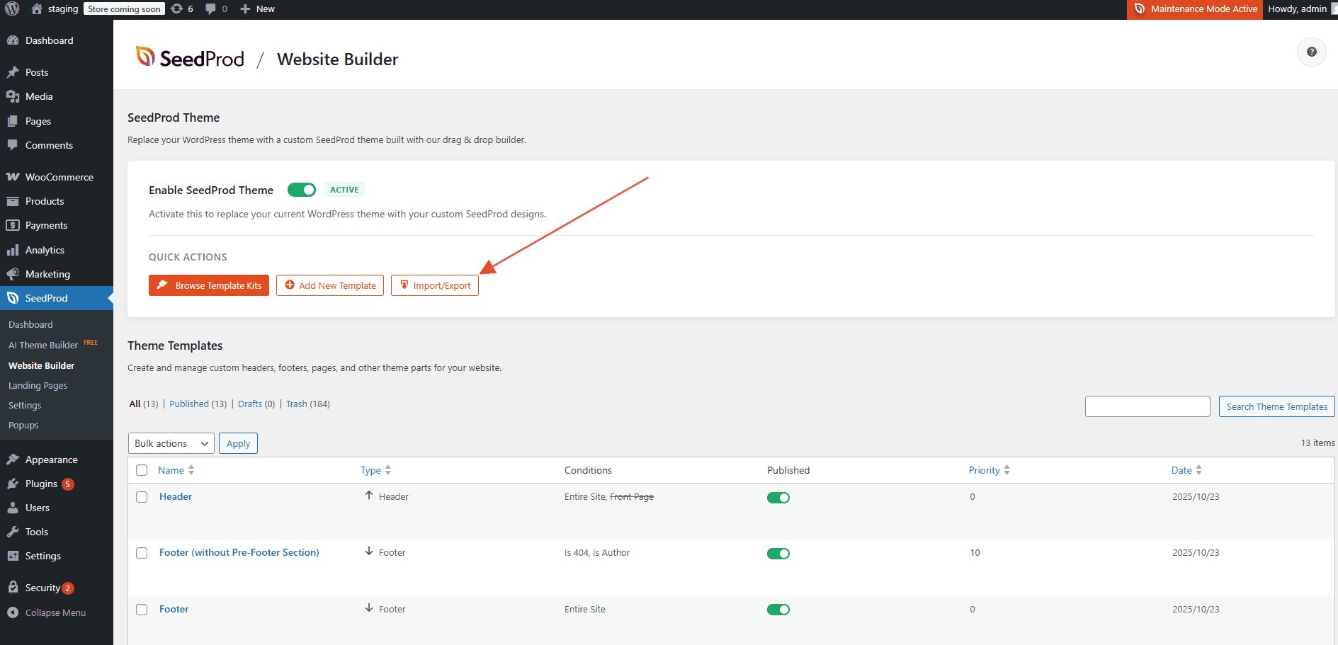Click the WooCommerce icon in sidebar
This screenshot has height=645, width=1338.
pyautogui.click(x=13, y=177)
